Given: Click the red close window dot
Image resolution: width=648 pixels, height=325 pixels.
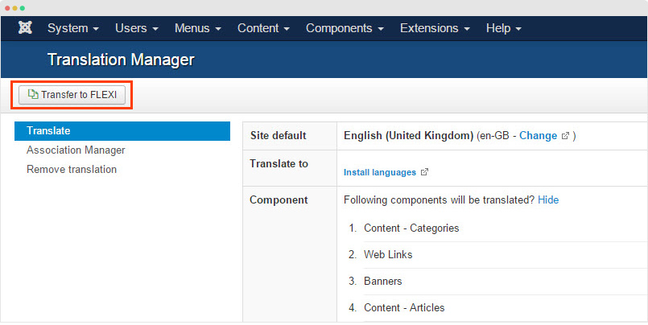Looking at the screenshot, I should click(x=7, y=8).
